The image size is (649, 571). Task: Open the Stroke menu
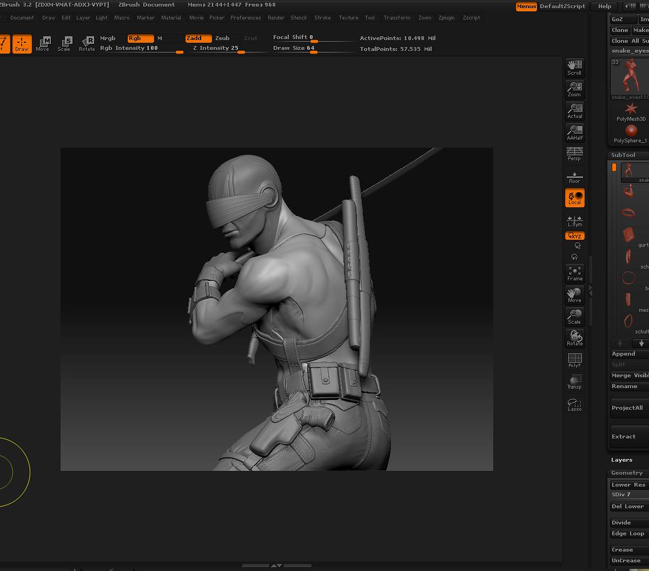pos(322,18)
